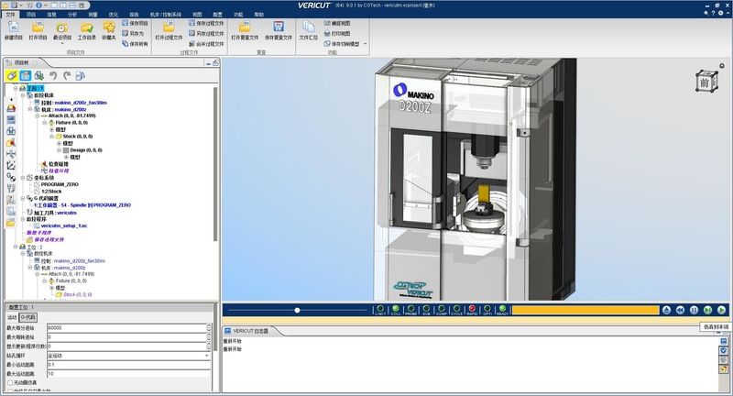Toggle the red RAPID status light
The image size is (733, 396).
(x=472, y=309)
